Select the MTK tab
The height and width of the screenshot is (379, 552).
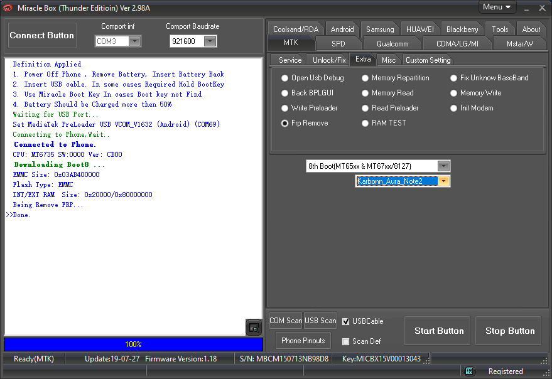[x=291, y=43]
